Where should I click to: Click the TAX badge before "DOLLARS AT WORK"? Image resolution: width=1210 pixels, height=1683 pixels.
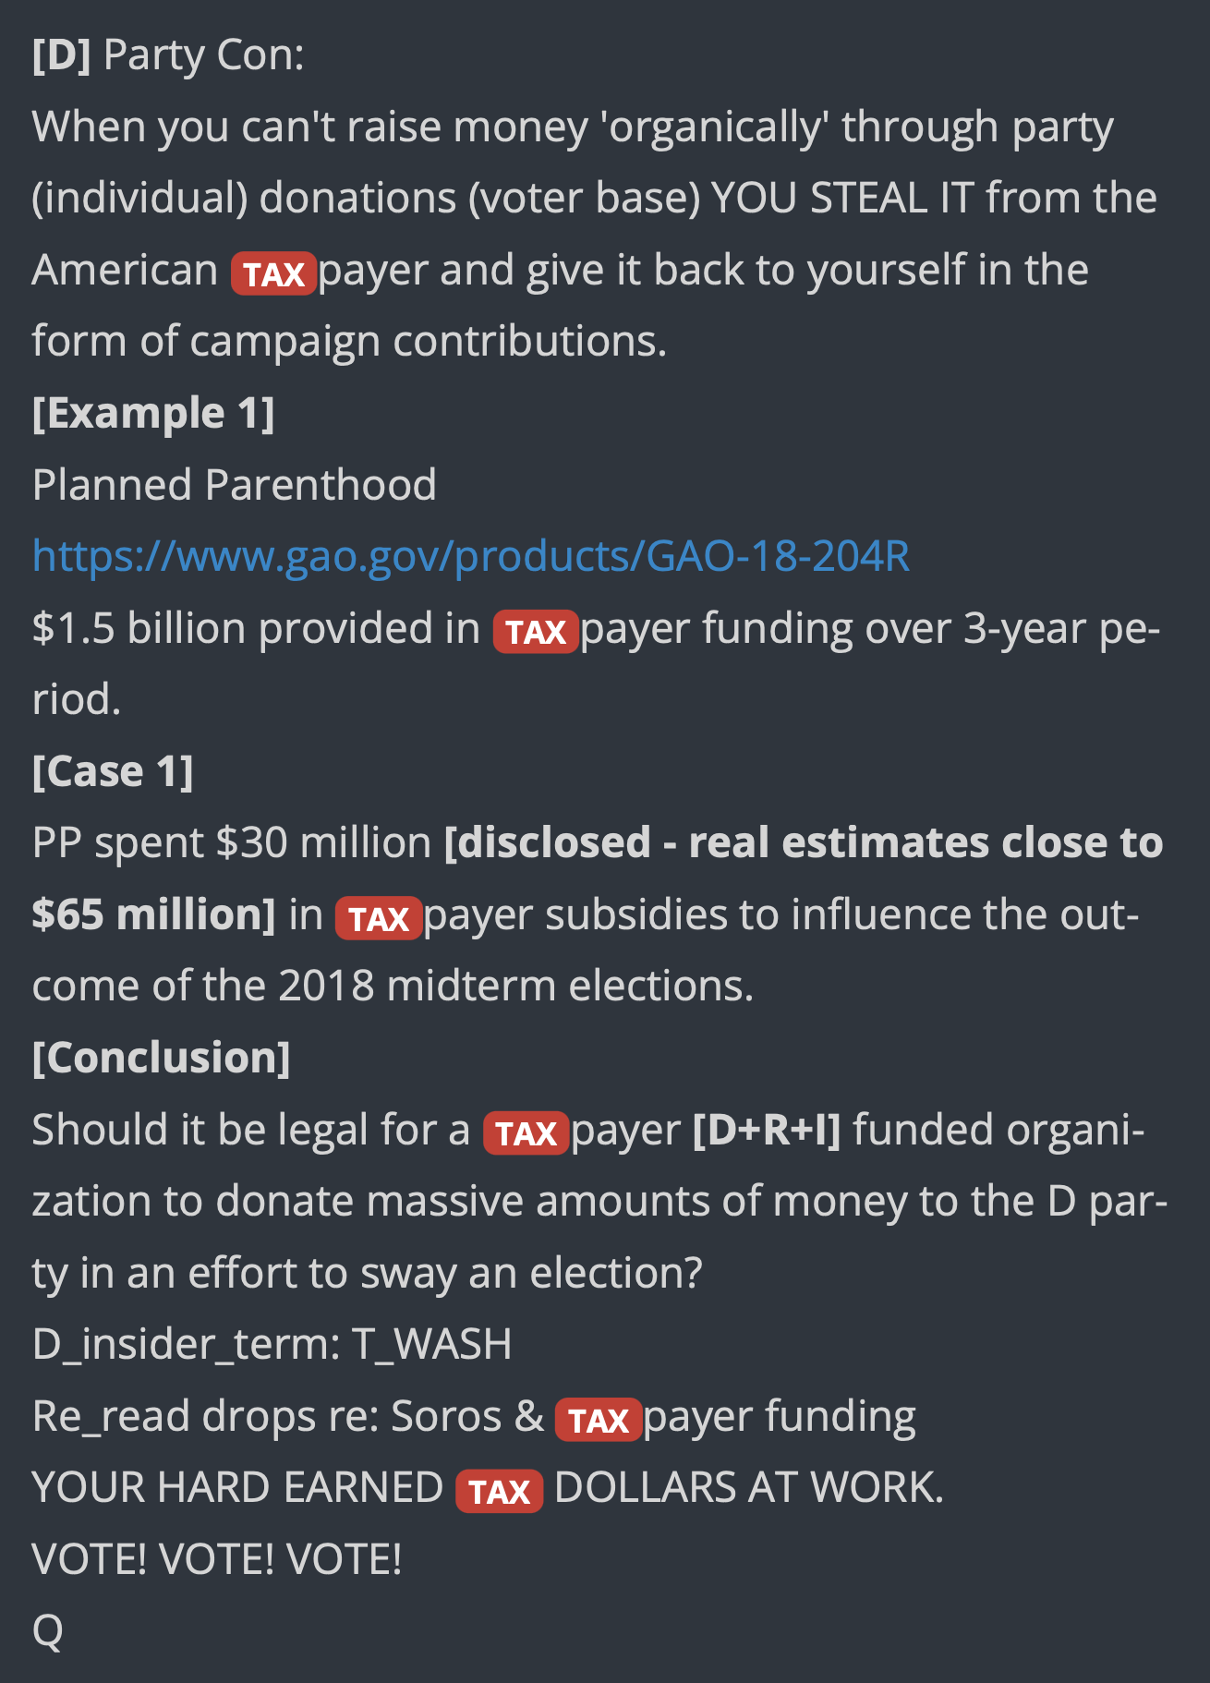[x=499, y=1491]
